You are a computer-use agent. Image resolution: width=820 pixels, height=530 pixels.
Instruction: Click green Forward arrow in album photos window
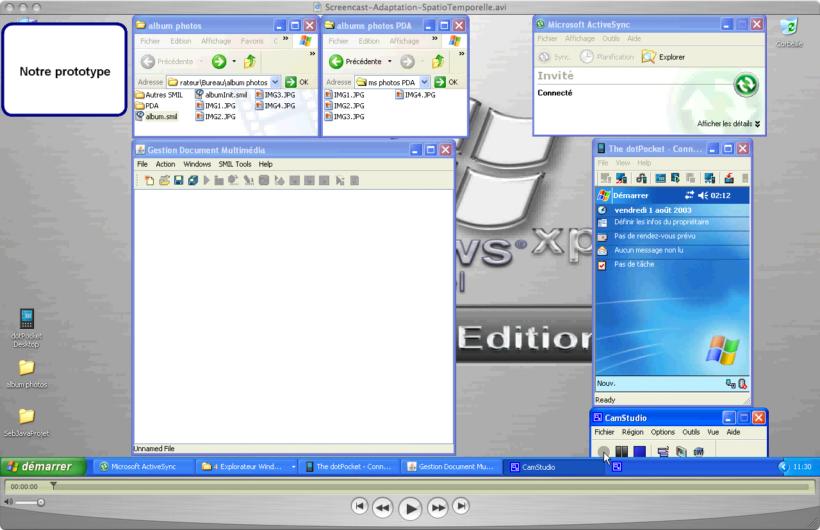coord(219,62)
